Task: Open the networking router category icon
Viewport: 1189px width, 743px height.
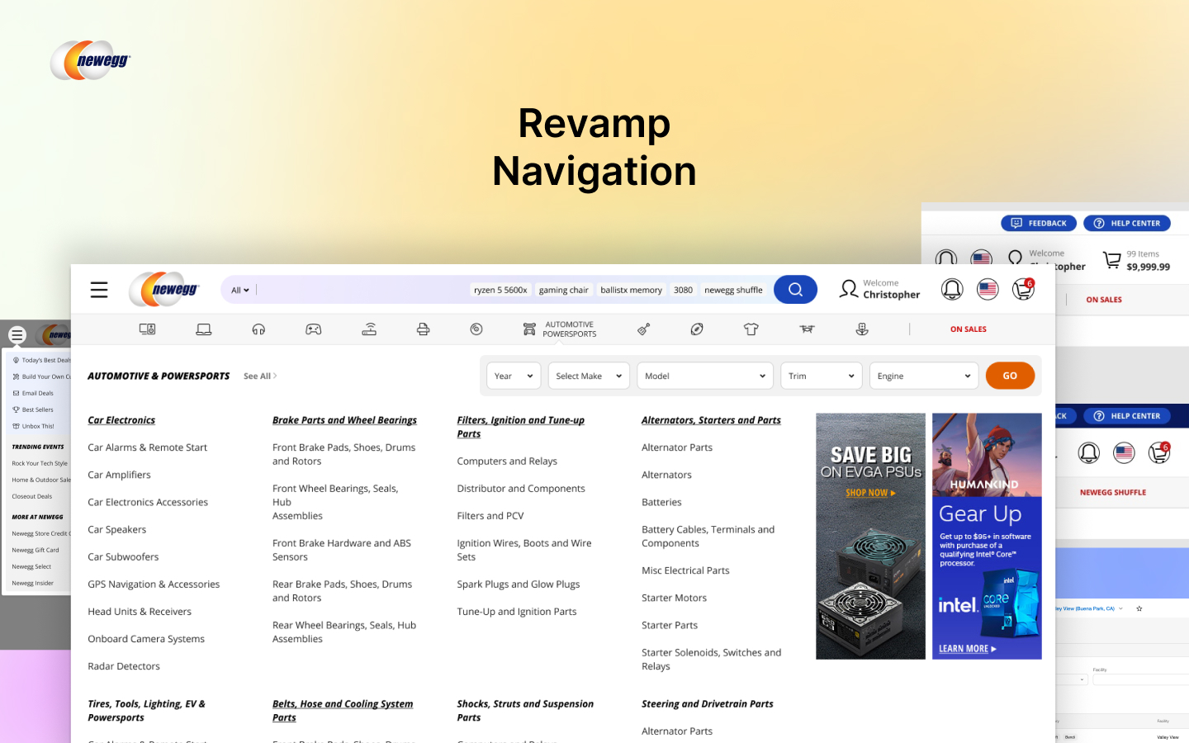Action: pyautogui.click(x=369, y=329)
